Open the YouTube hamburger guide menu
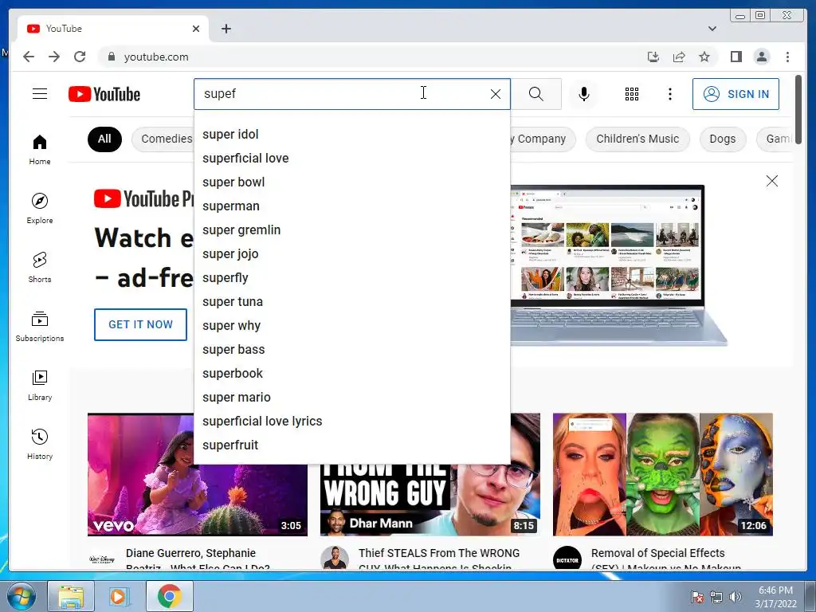Image resolution: width=816 pixels, height=612 pixels. click(40, 94)
